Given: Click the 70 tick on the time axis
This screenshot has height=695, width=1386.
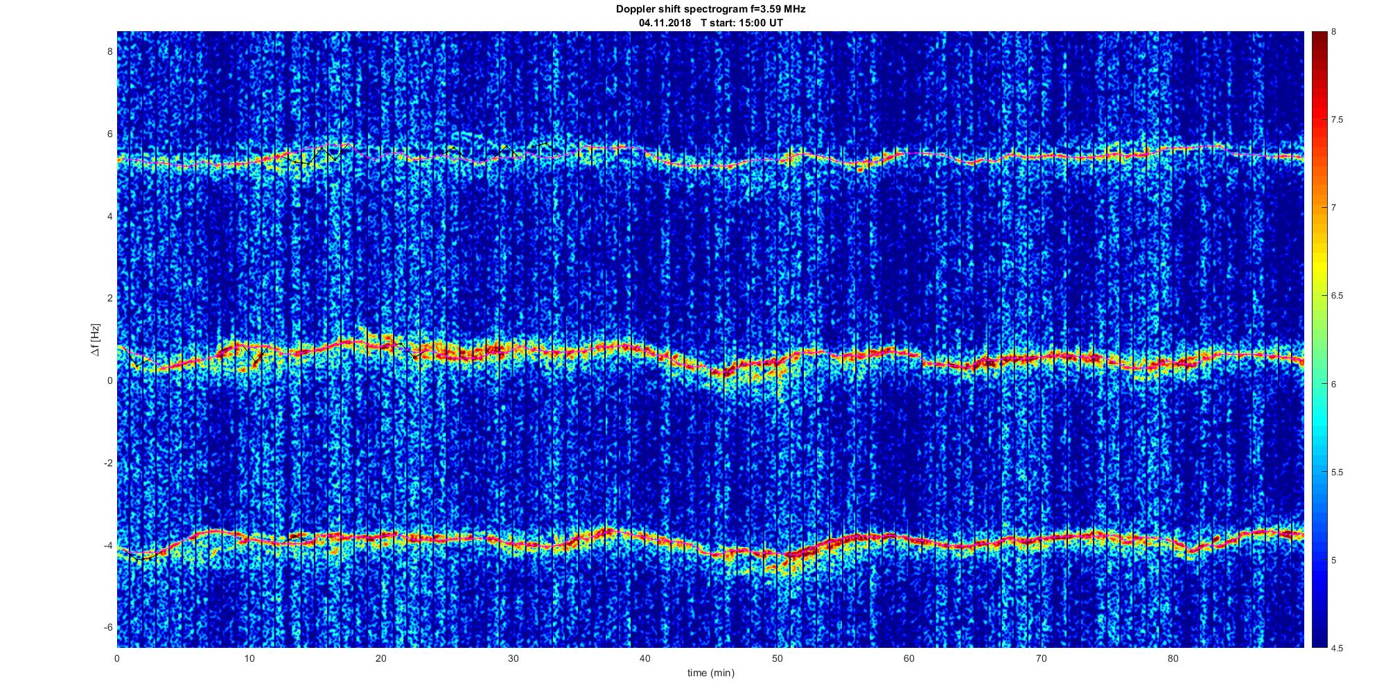Looking at the screenshot, I should point(1041,658).
